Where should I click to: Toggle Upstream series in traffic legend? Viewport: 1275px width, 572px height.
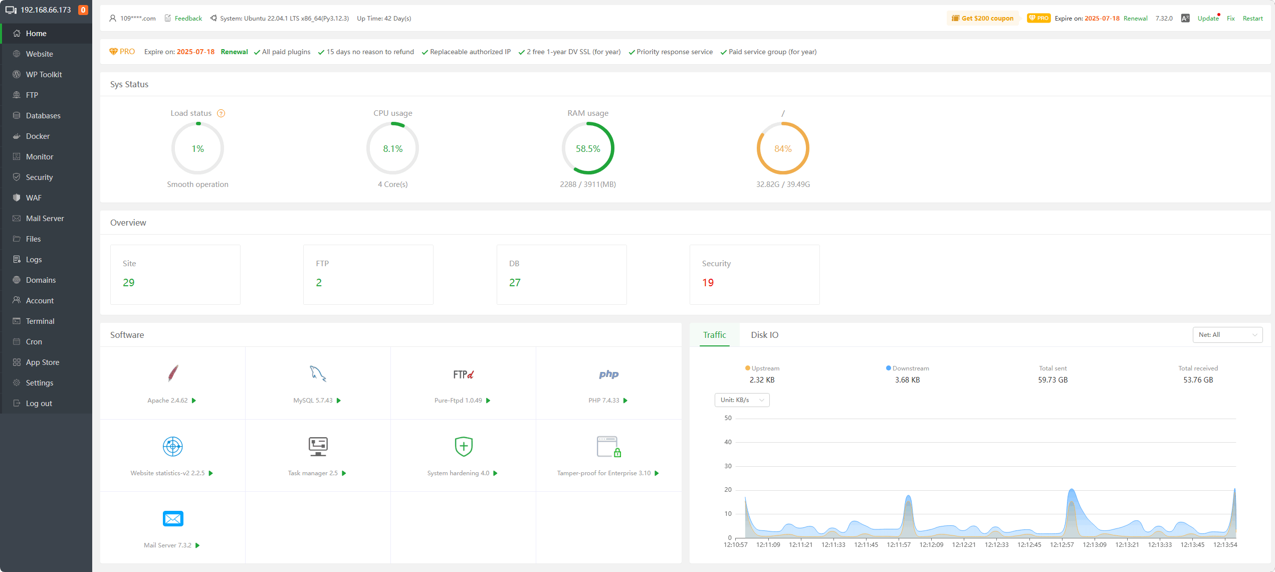pyautogui.click(x=762, y=368)
